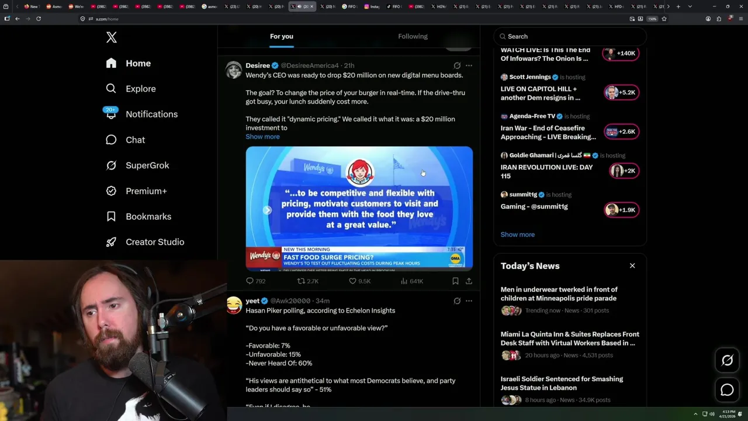Click the Search input field
Viewport: 748px width, 421px height.
570,36
